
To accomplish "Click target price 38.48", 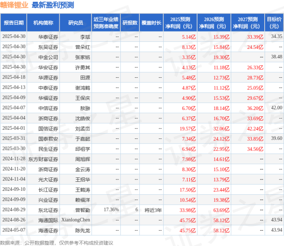I will point(276,57).
